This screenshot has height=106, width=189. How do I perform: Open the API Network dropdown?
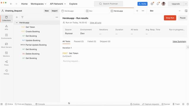[x=58, y=4]
